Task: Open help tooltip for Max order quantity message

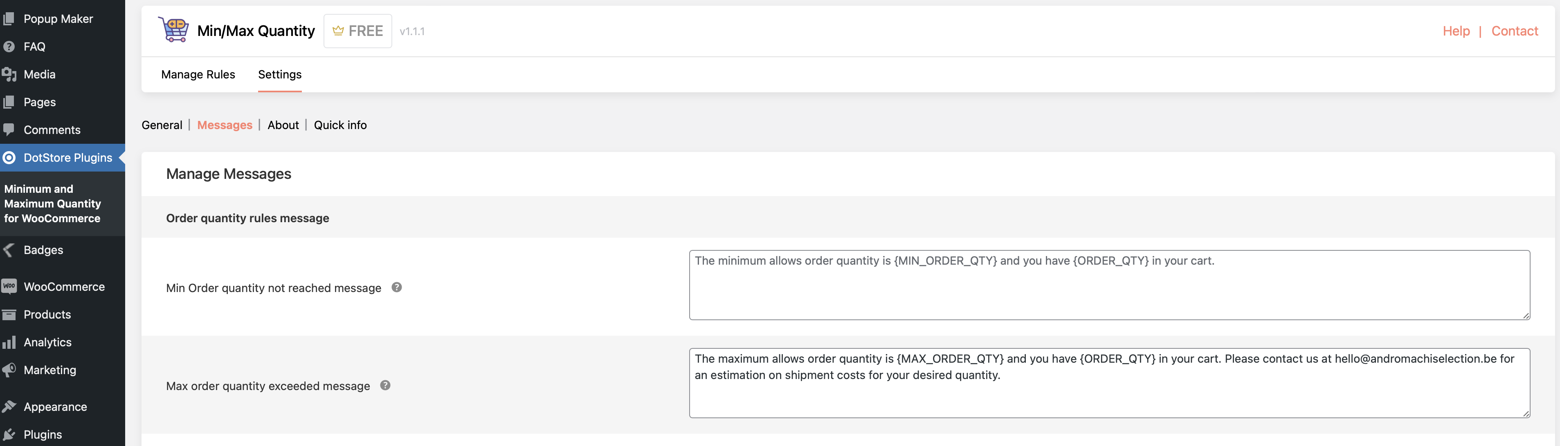Action: [385, 385]
